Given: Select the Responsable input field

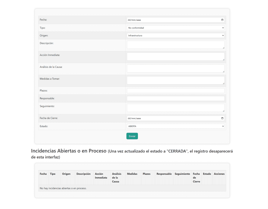Looking at the screenshot, I should pos(176,99).
